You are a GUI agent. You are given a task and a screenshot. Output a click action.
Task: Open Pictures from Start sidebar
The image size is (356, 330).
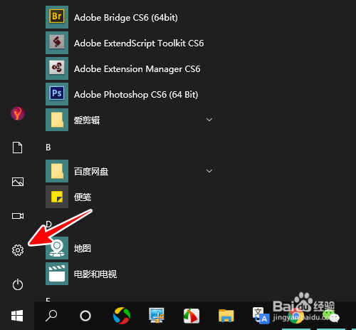18,182
